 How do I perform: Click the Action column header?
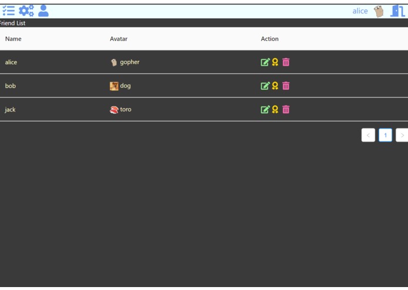point(269,39)
